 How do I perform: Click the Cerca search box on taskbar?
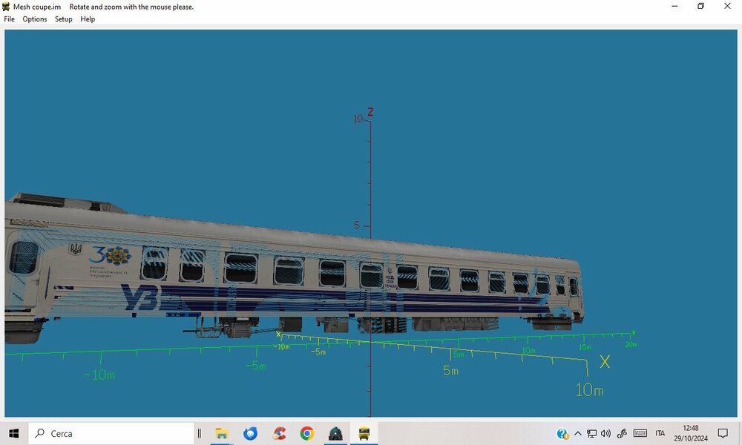pos(111,433)
